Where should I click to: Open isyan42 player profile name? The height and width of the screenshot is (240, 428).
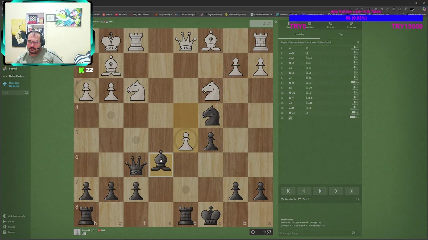tap(86, 230)
